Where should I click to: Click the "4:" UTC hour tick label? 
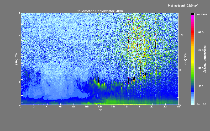[47, 107]
